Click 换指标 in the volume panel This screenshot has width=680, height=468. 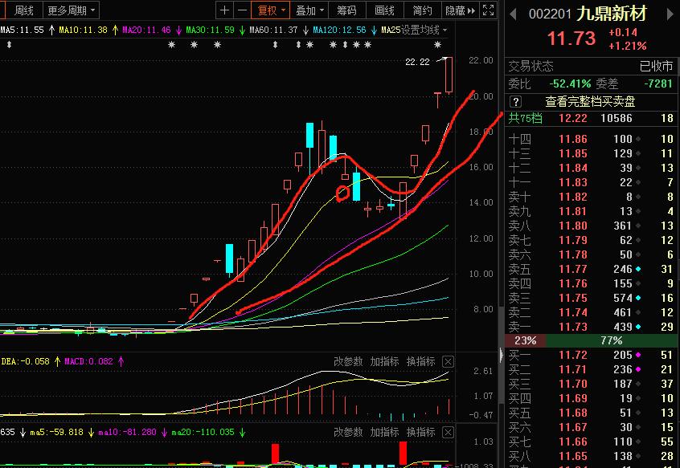pyautogui.click(x=420, y=432)
